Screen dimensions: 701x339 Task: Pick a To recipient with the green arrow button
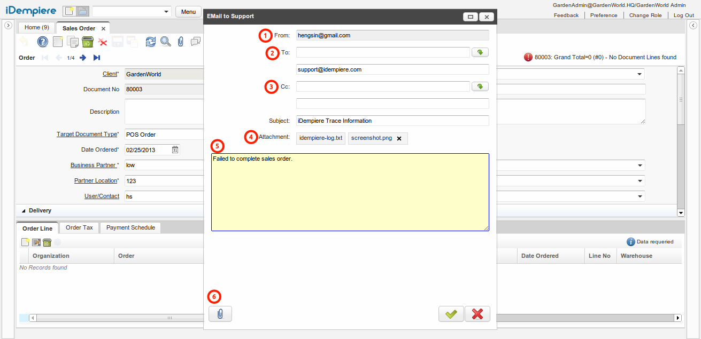point(480,52)
